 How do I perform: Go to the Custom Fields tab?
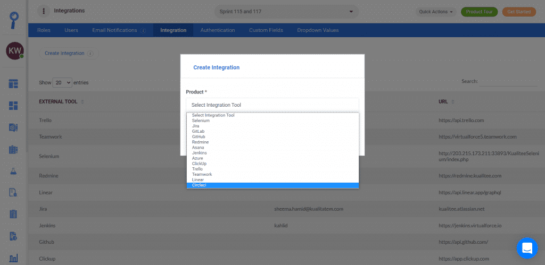coord(266,30)
